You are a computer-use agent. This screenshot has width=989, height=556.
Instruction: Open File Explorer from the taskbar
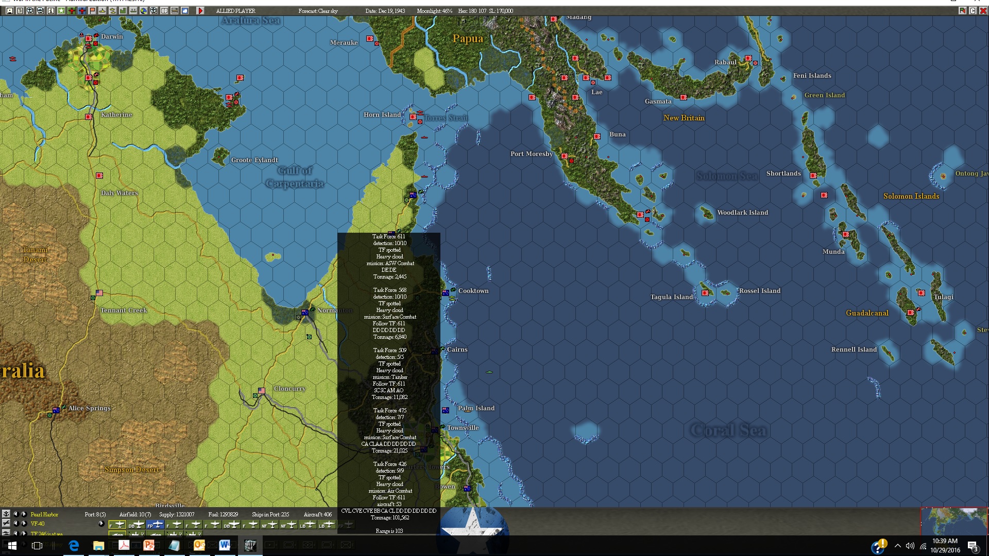pyautogui.click(x=98, y=546)
